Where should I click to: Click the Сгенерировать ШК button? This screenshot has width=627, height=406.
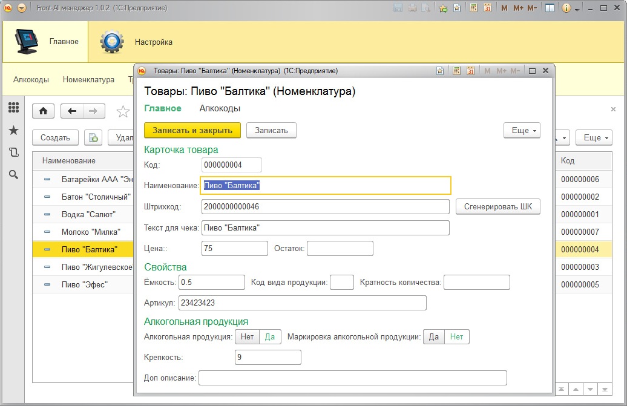pos(498,206)
